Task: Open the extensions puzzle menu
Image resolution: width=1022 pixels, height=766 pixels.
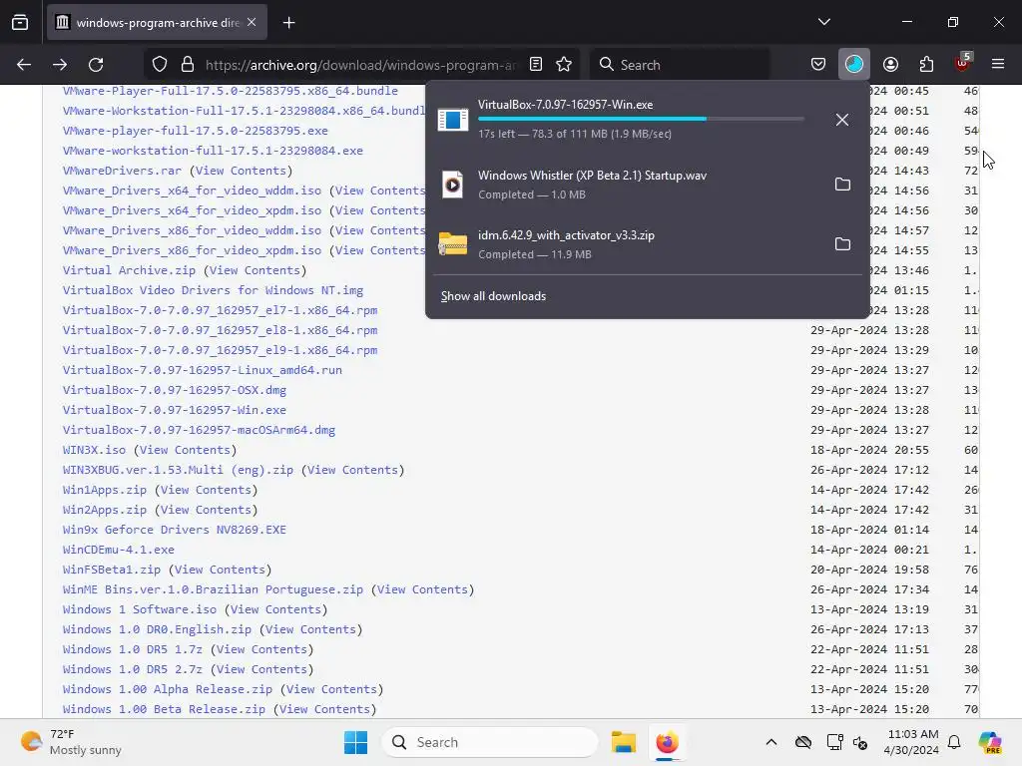Action: coord(926,65)
